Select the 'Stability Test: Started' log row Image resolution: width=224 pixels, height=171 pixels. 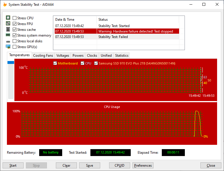pos(117,26)
